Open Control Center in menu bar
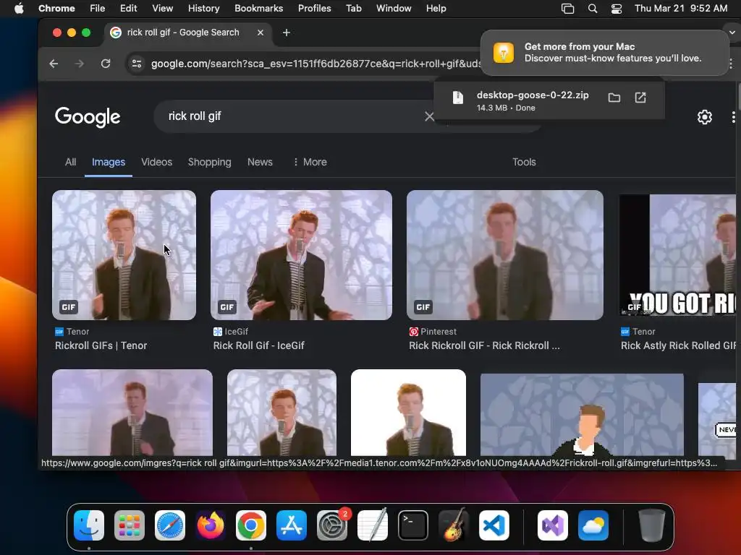741x555 pixels. (x=617, y=8)
